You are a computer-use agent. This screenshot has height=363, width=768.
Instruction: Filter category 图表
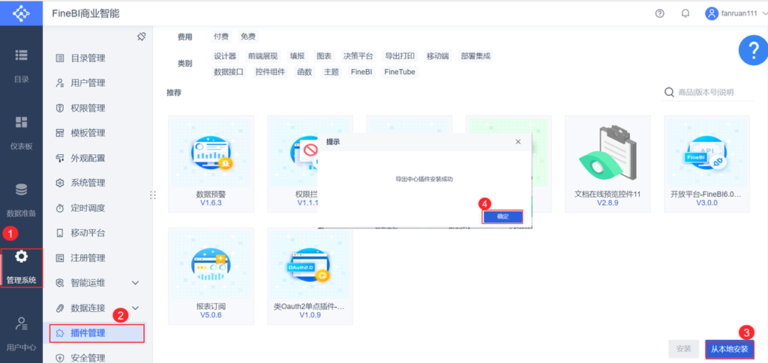coord(324,56)
